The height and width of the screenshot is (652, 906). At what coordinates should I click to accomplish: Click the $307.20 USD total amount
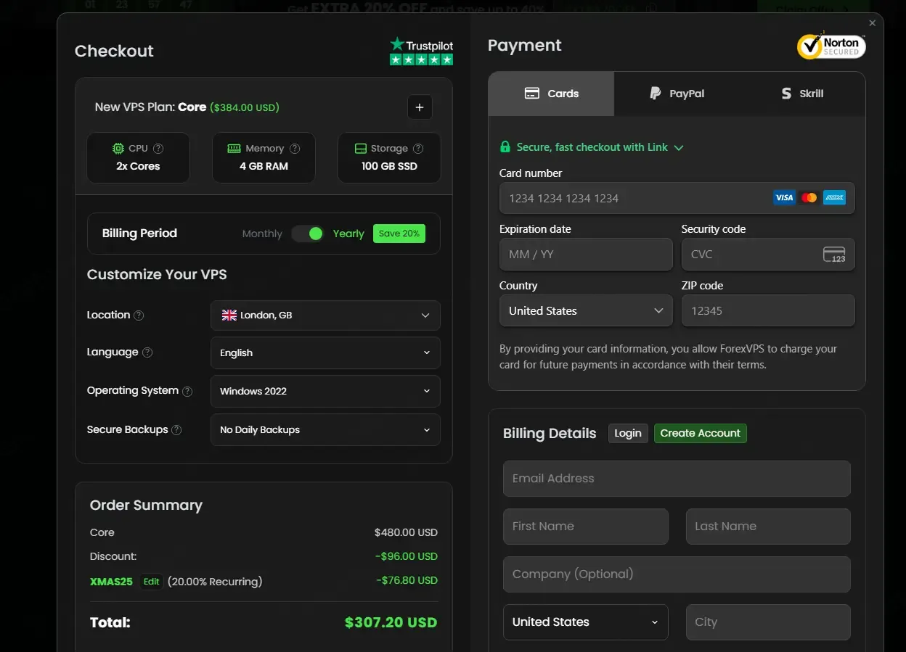391,622
